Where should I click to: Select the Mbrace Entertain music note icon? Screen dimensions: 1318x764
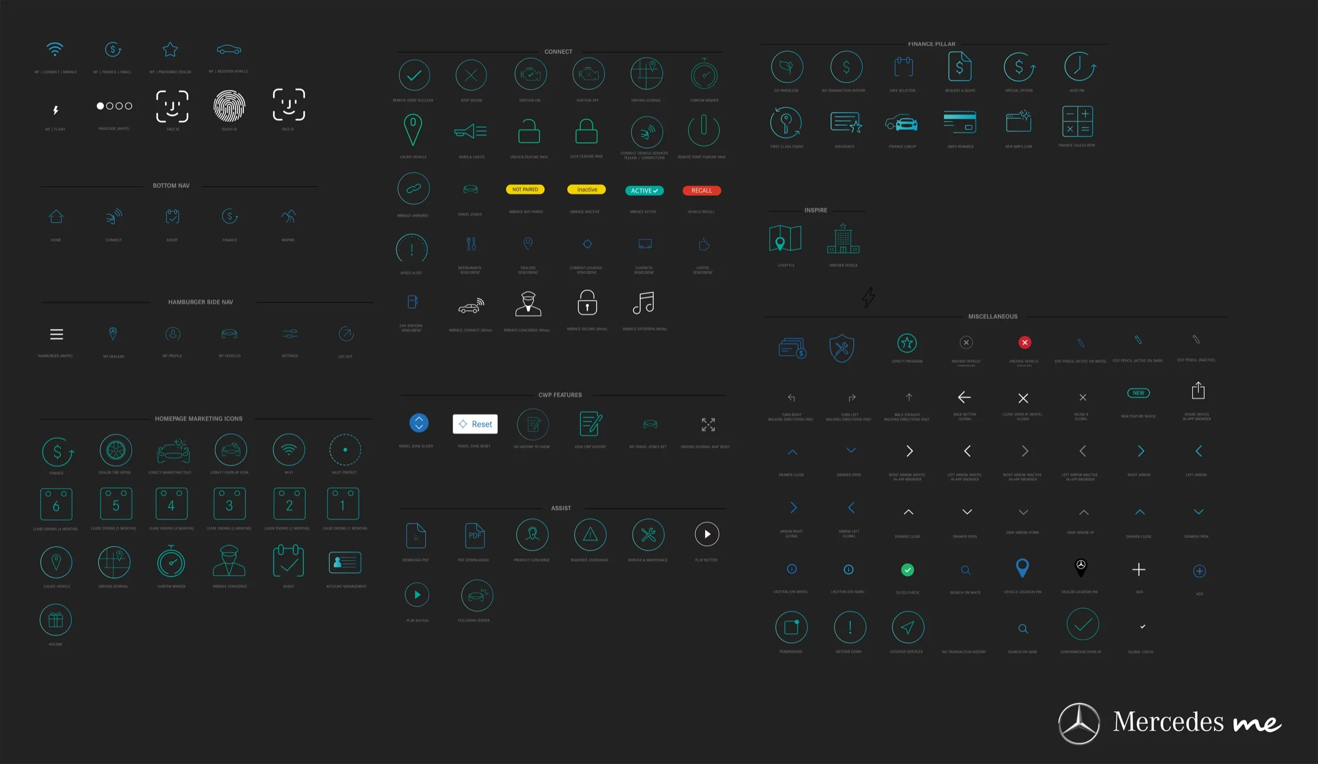(644, 302)
